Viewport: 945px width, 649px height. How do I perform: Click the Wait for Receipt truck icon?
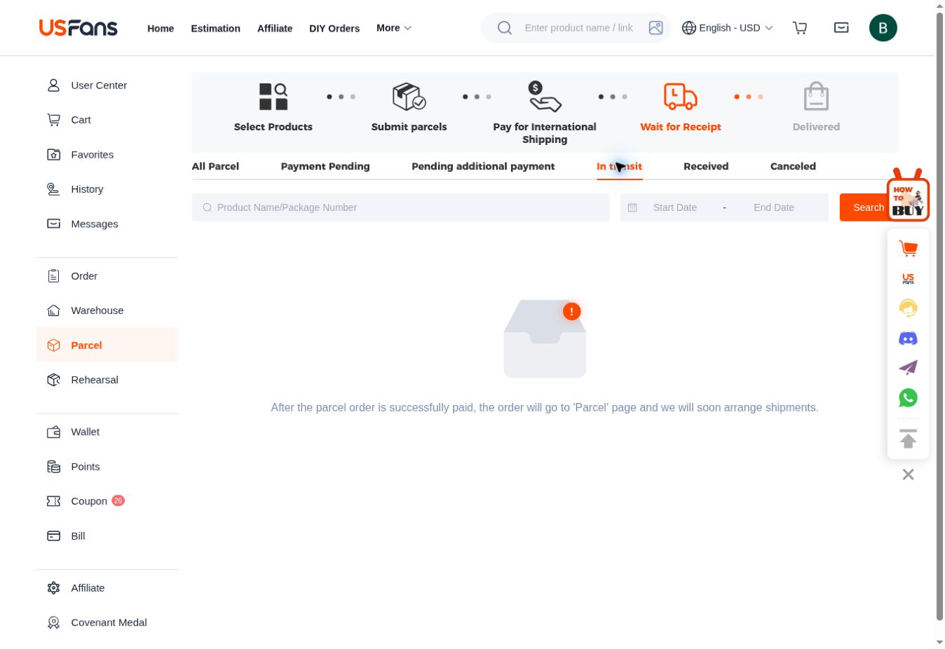681,97
